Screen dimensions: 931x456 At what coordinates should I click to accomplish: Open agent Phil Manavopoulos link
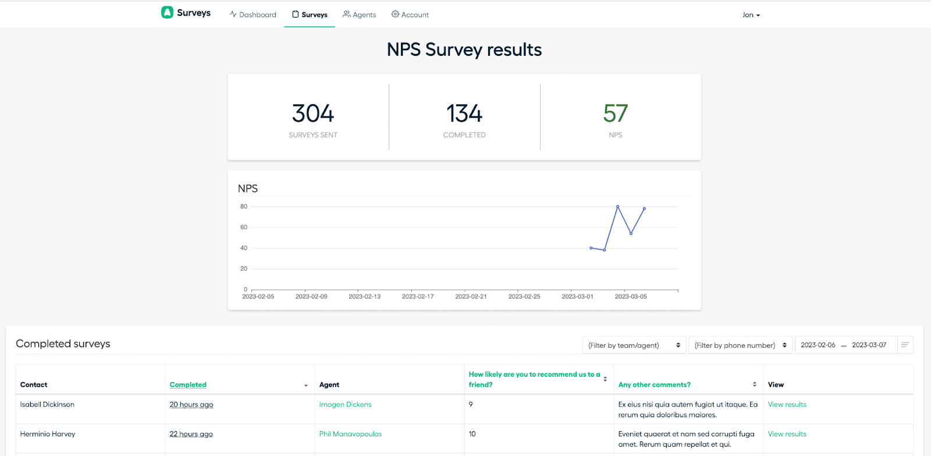[x=350, y=434]
